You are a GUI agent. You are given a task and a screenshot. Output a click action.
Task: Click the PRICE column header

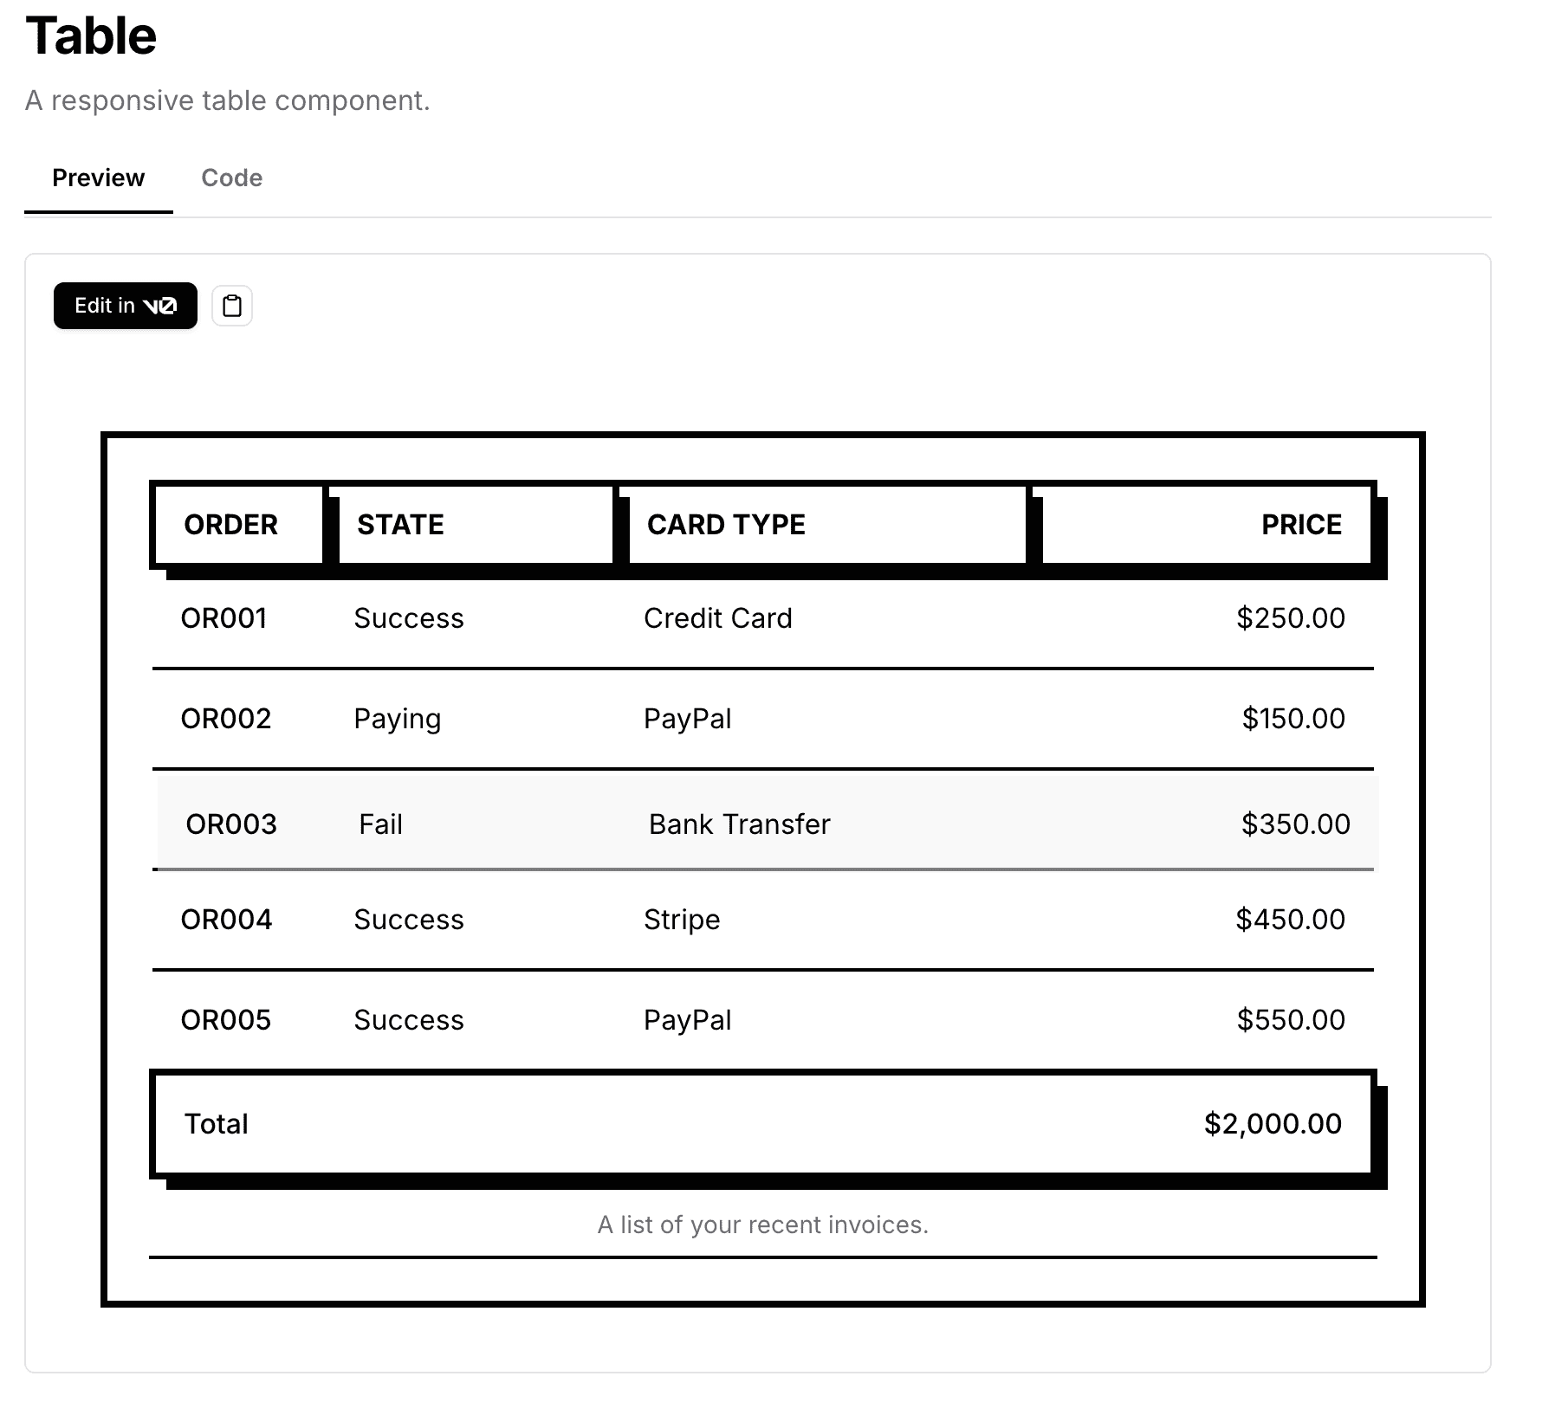1207,525
